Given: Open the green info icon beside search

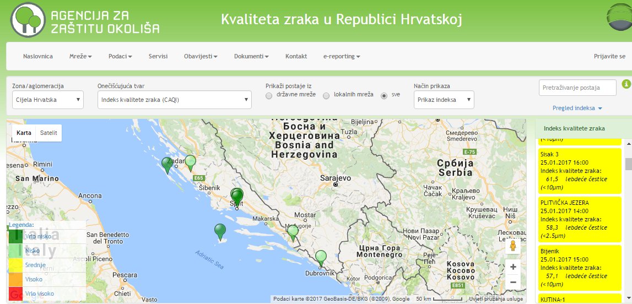Looking at the screenshot, I should 626,84.
